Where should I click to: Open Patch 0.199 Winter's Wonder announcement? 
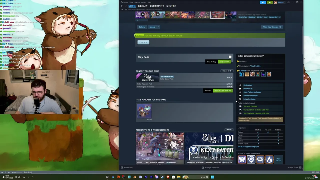pyautogui.click(x=160, y=148)
